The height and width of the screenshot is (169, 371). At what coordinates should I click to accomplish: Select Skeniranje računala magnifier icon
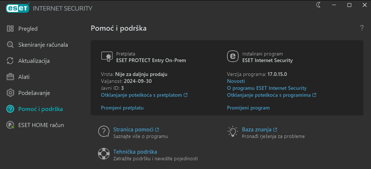(10, 45)
